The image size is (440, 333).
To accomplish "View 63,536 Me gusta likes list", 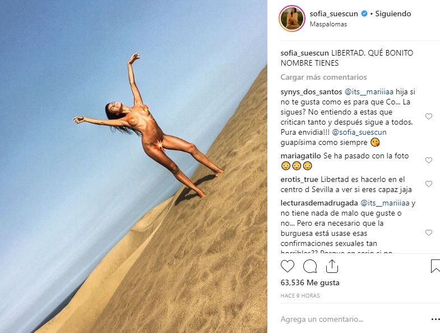I will [x=310, y=282].
